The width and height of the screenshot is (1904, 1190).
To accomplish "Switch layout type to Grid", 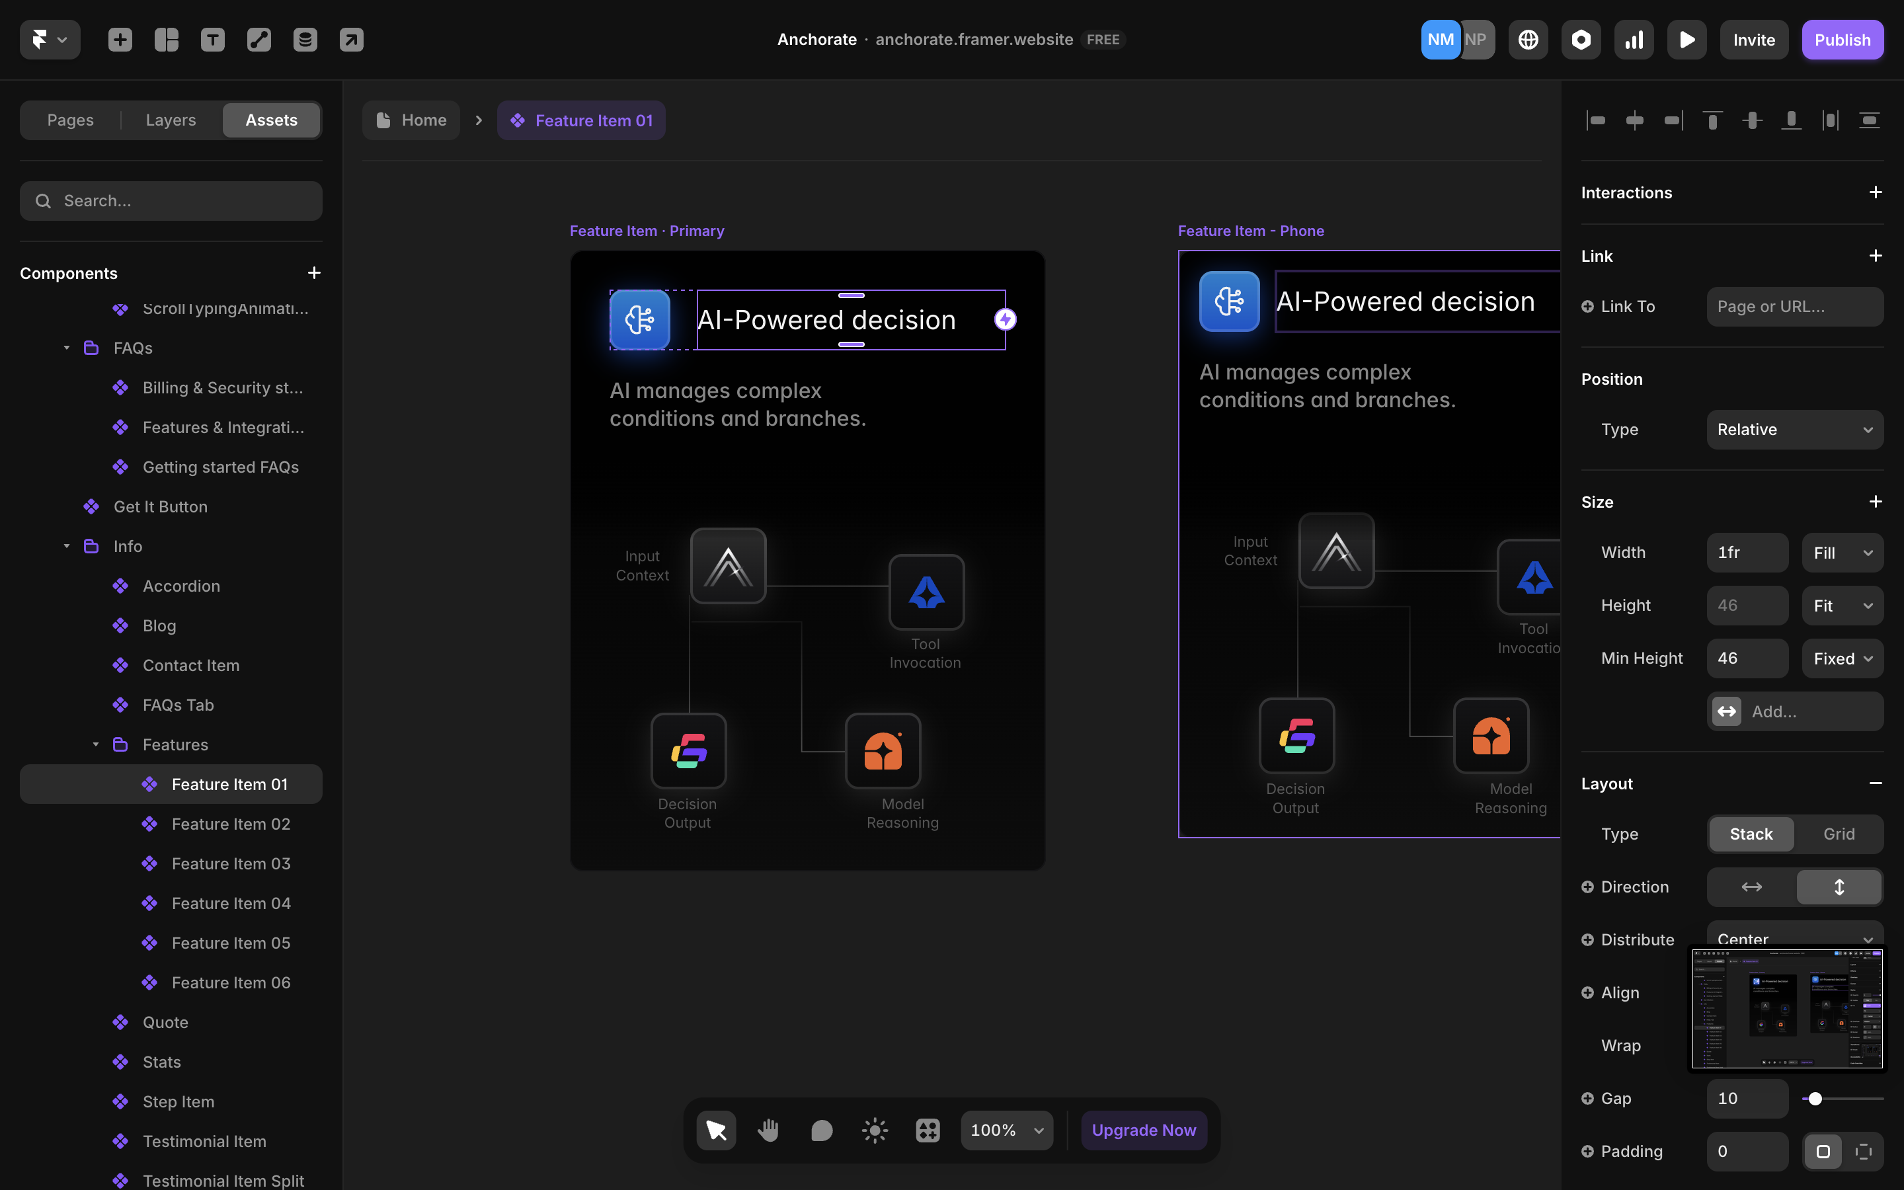I will coord(1839,834).
